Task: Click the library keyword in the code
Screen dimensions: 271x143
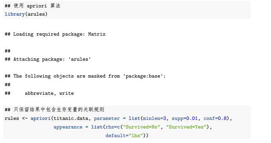Action: pos(15,14)
